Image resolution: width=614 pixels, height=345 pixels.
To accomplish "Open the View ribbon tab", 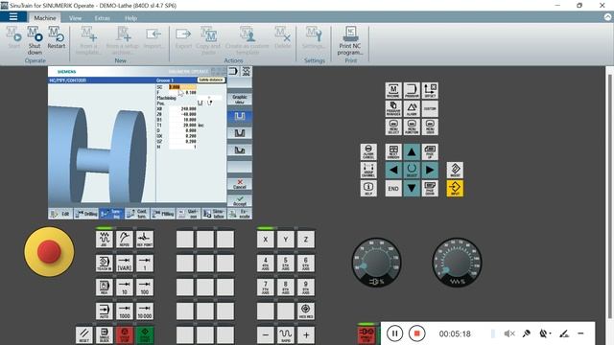I will click(75, 18).
